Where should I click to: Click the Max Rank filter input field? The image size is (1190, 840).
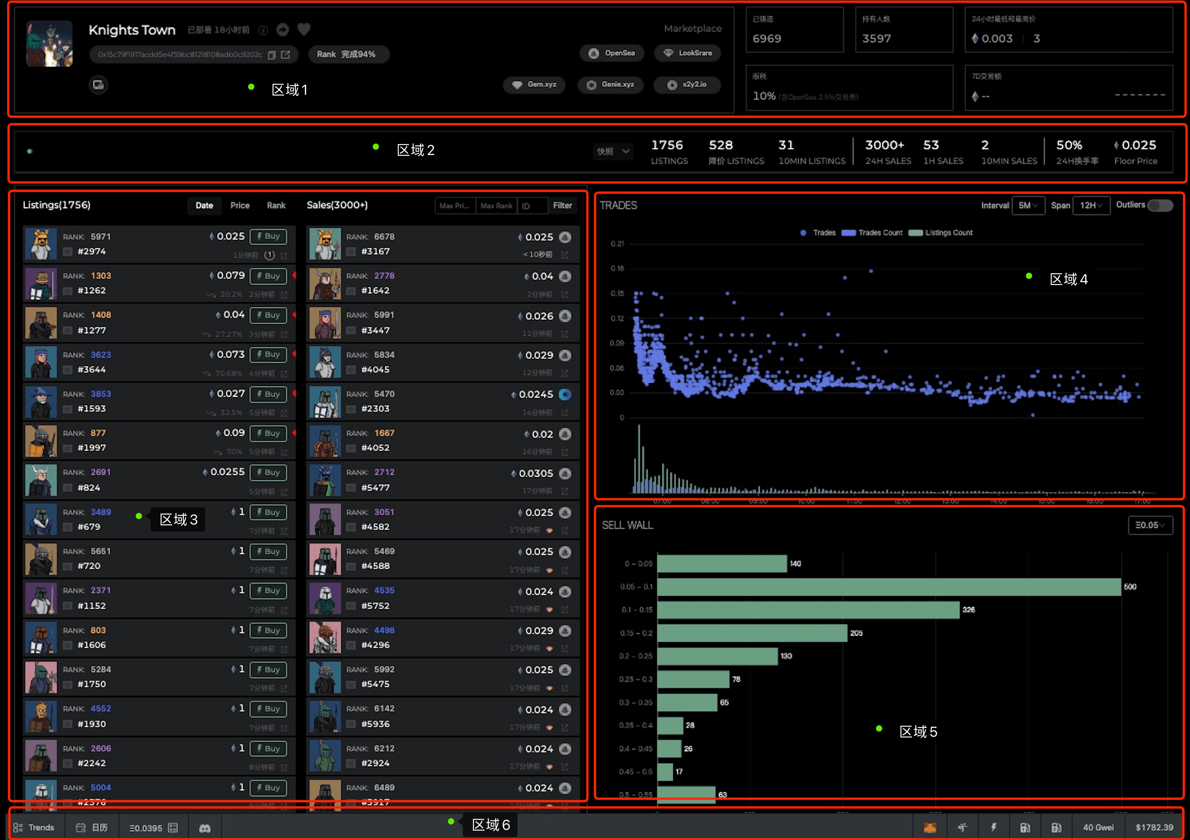tap(496, 206)
